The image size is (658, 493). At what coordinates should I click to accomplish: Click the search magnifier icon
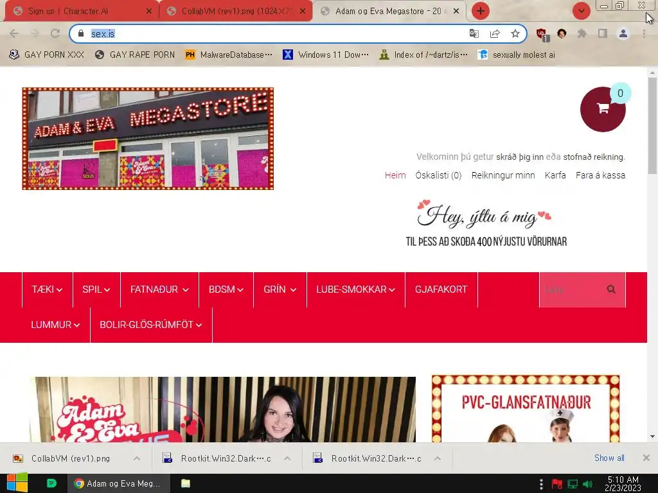point(612,290)
